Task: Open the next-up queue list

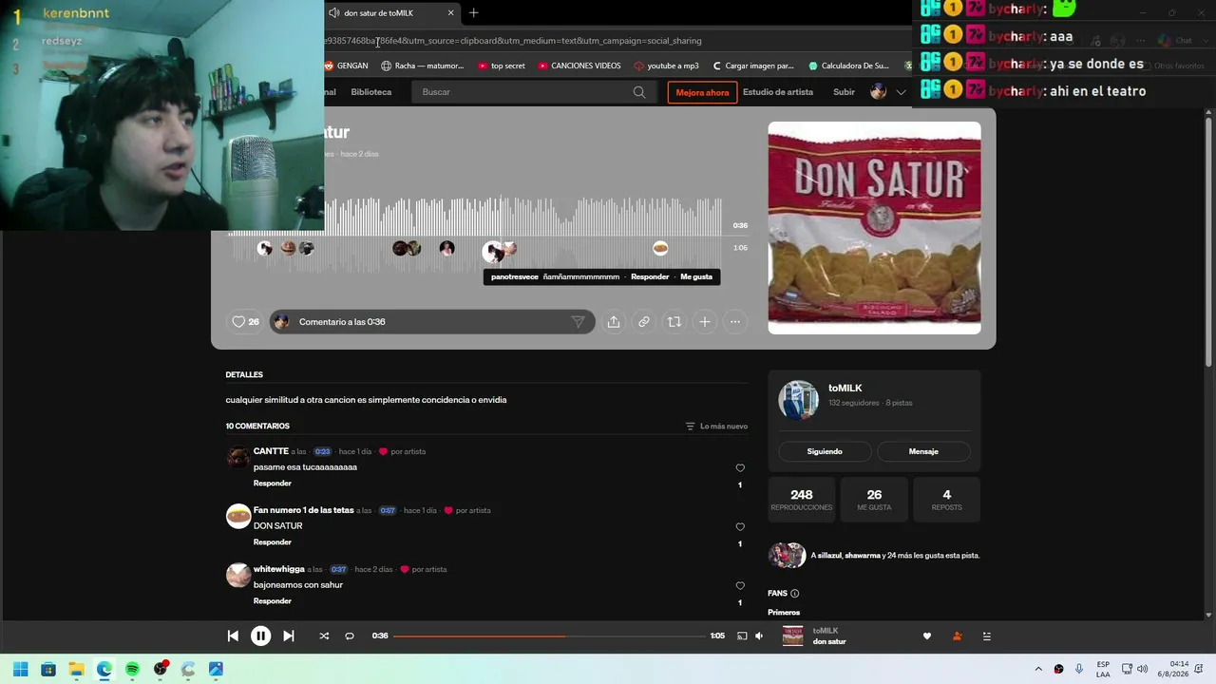Action: (x=987, y=636)
